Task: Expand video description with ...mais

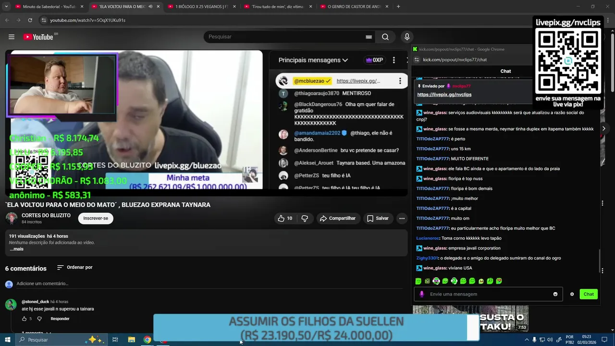Action: [16, 249]
